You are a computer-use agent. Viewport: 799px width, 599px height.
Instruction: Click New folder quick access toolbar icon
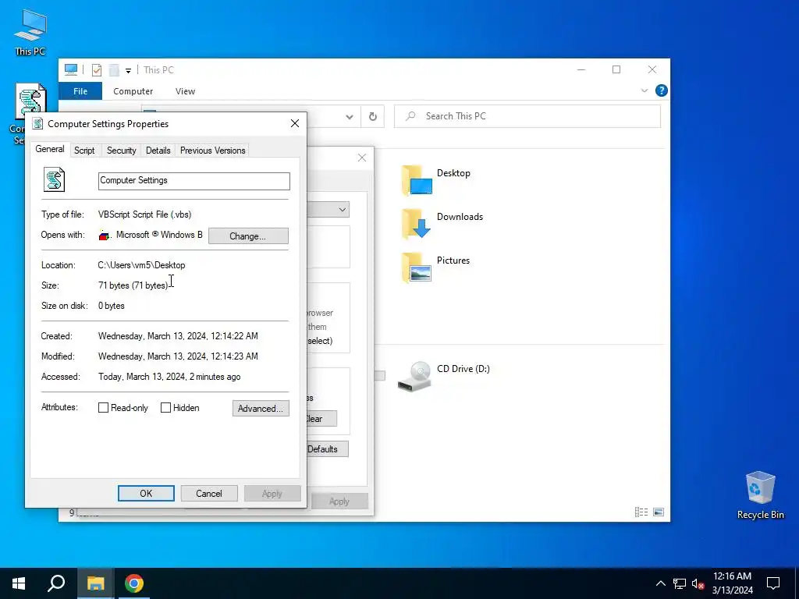[114, 69]
